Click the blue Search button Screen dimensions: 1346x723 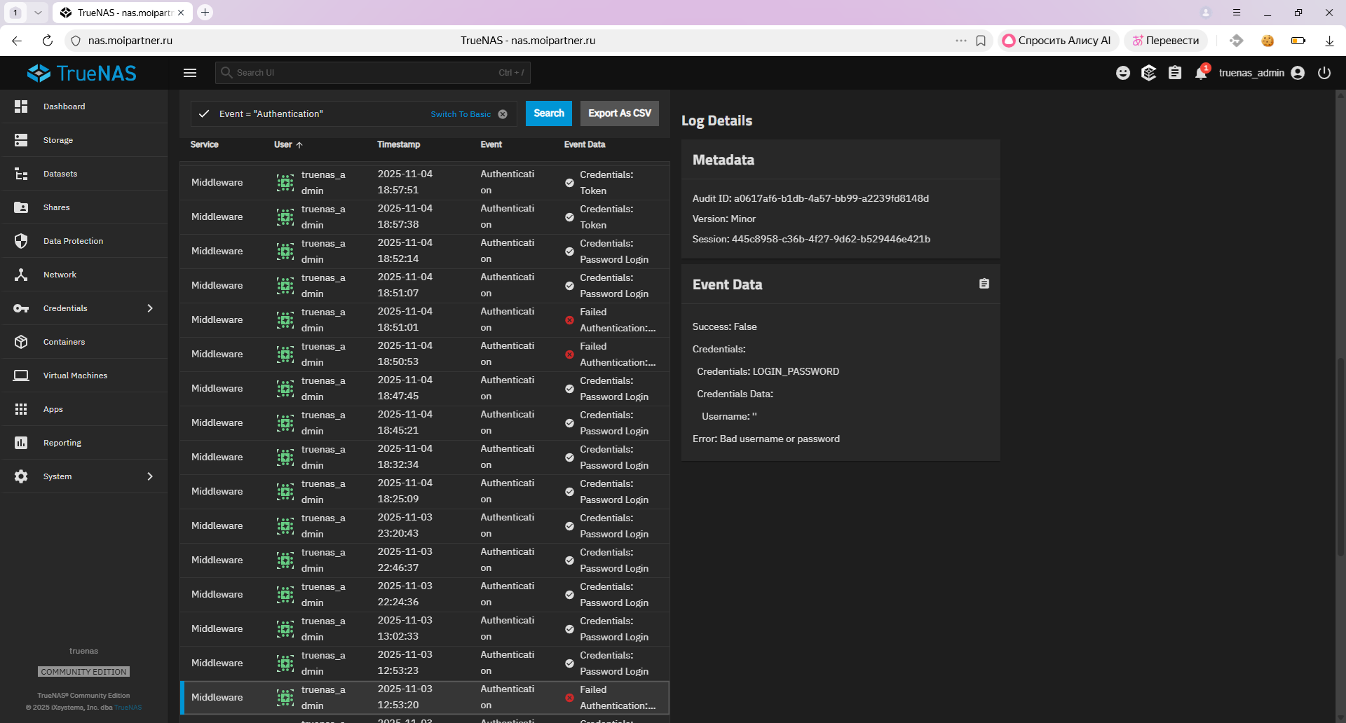pos(548,113)
